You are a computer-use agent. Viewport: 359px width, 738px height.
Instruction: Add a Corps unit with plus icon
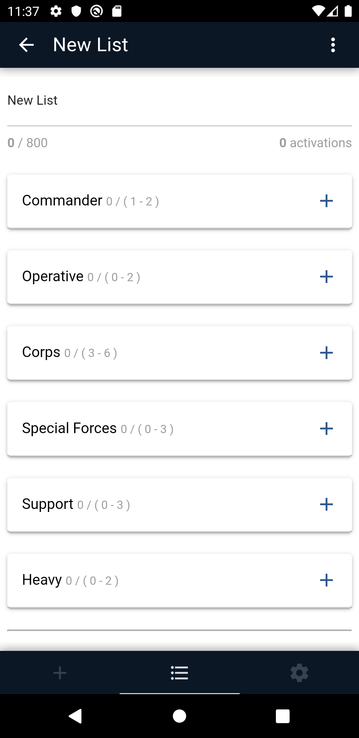point(326,353)
